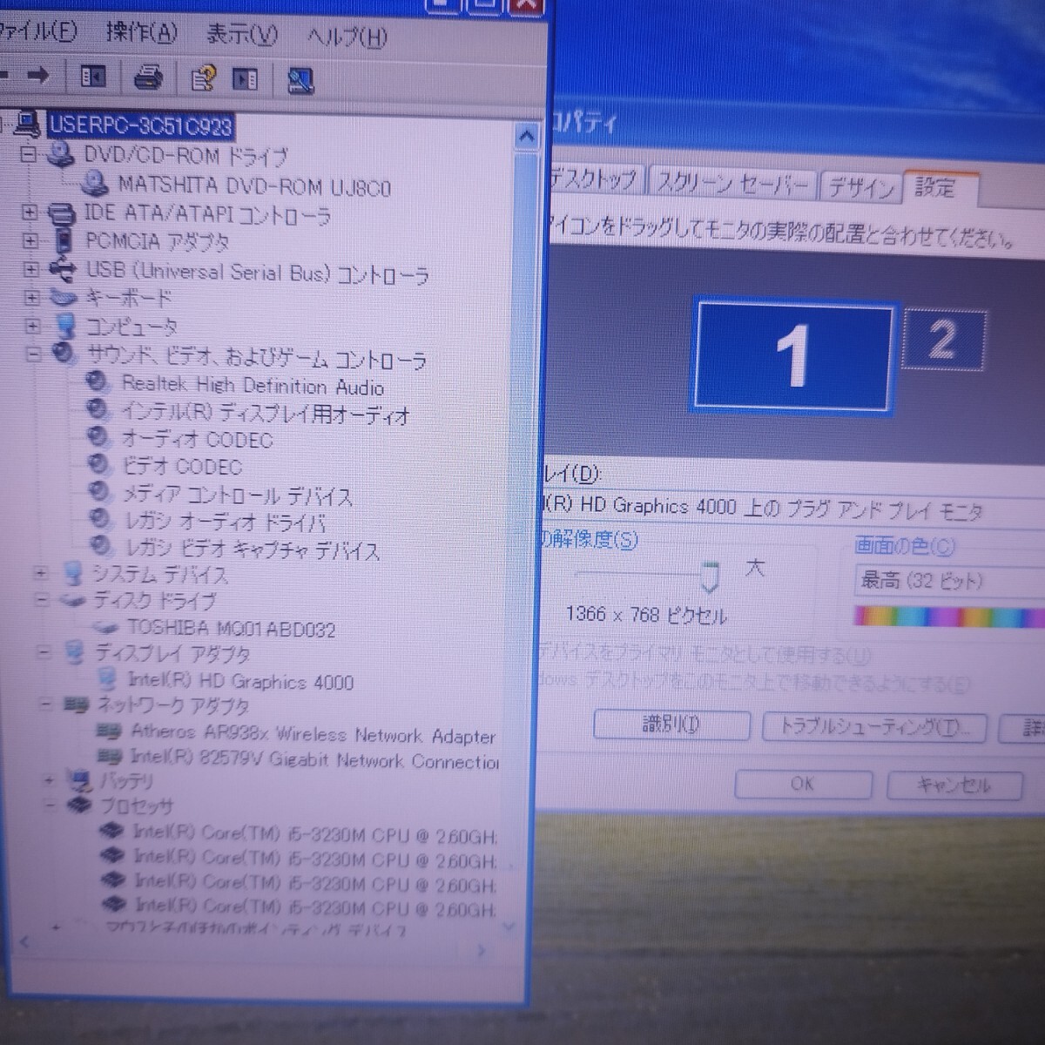This screenshot has width=1045, height=1045.
Task: Open the 操作(A) menu
Action: pyautogui.click(x=142, y=33)
